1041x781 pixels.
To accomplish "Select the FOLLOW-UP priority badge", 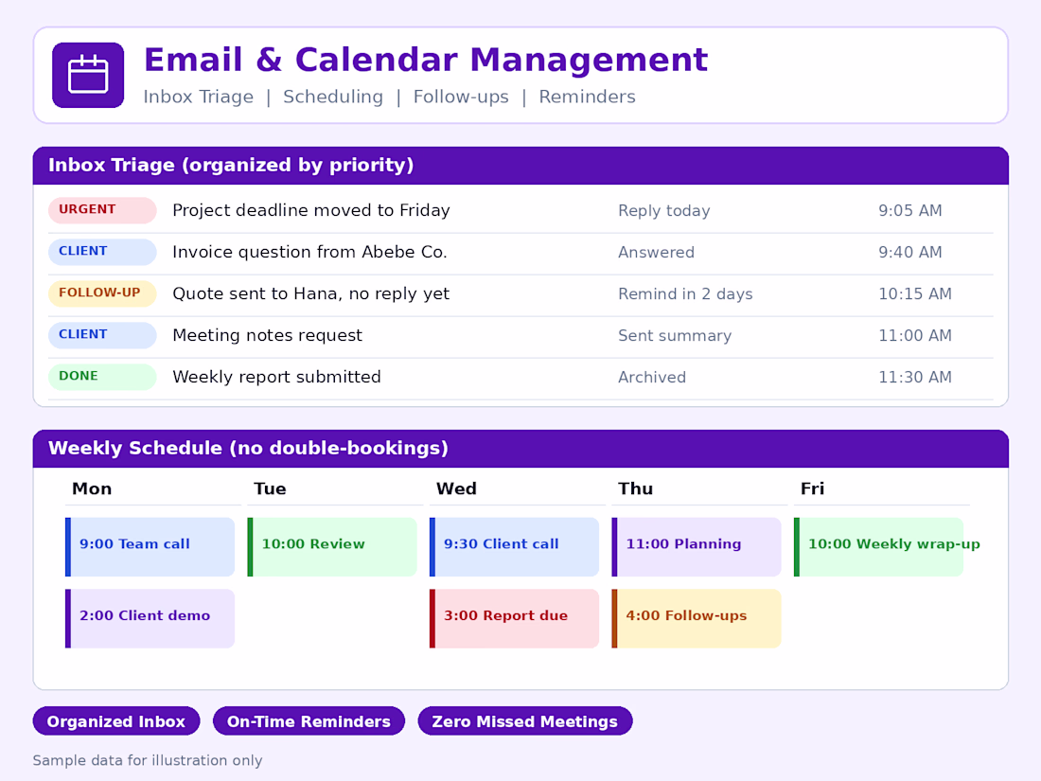I will pyautogui.click(x=102, y=293).
